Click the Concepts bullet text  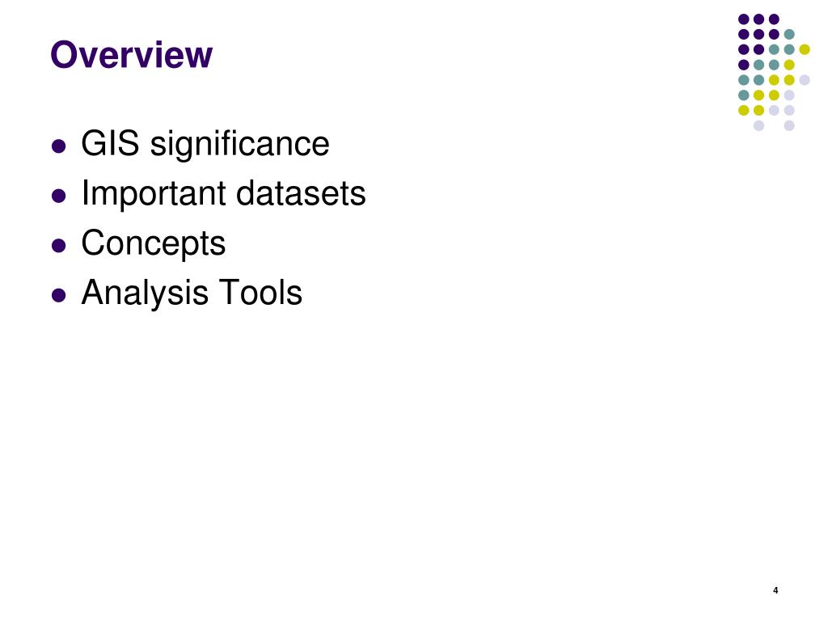pyautogui.click(x=153, y=244)
